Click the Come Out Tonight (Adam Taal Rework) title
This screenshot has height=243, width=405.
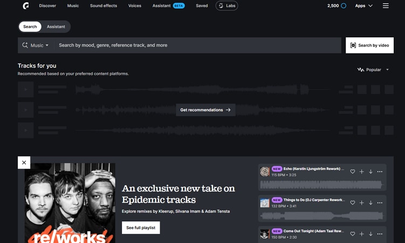tap(313, 231)
